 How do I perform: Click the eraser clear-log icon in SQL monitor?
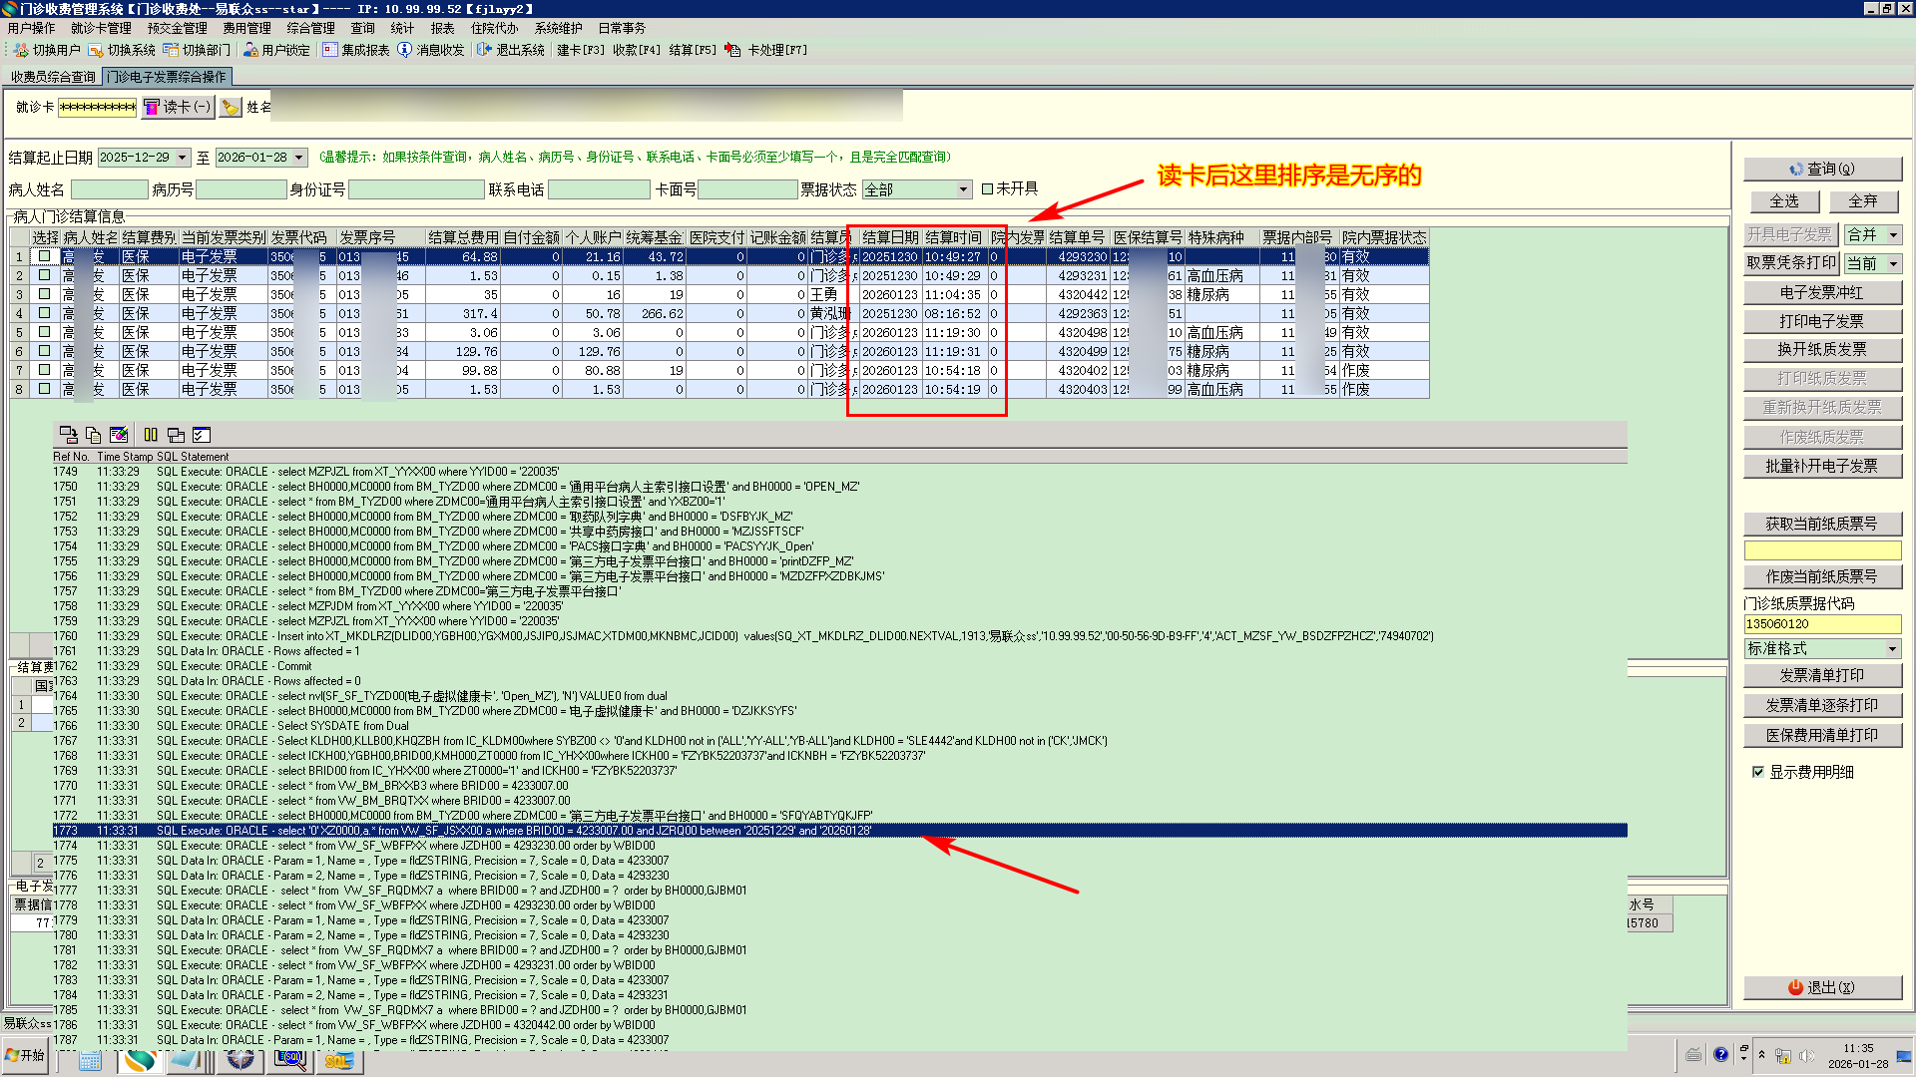pyautogui.click(x=119, y=435)
